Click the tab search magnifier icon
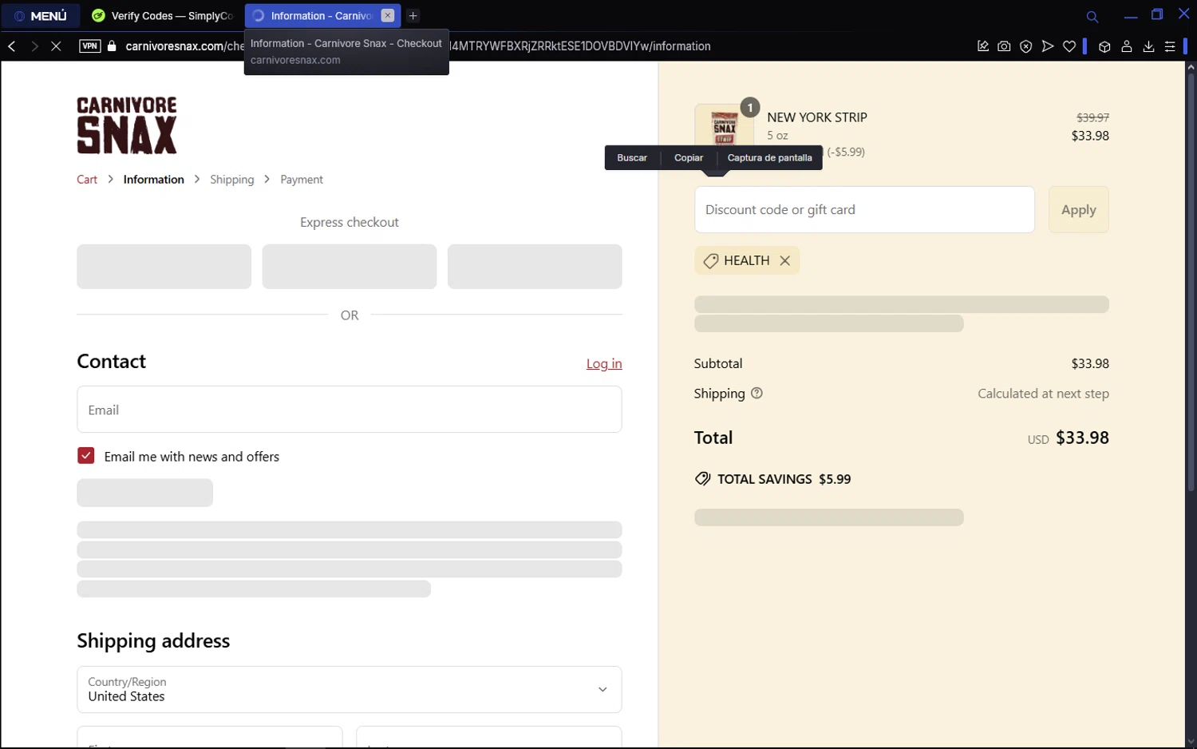Viewport: 1197px width, 749px height. [x=1092, y=16]
